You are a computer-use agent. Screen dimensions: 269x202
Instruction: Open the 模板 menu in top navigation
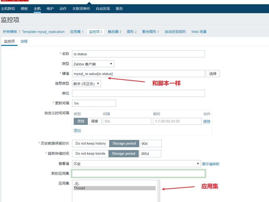pyautogui.click(x=24, y=8)
